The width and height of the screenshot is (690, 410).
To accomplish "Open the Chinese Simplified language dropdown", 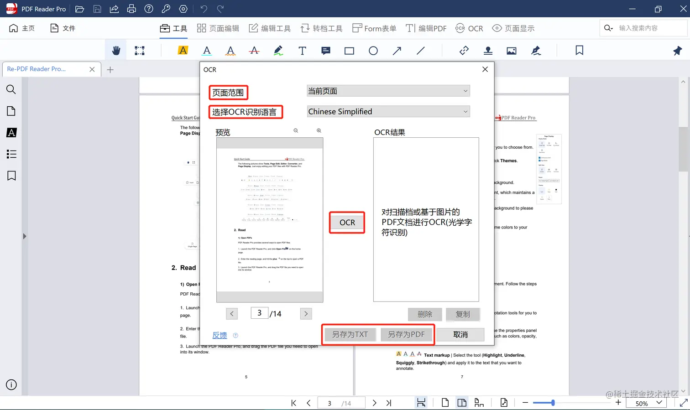I will coord(388,111).
